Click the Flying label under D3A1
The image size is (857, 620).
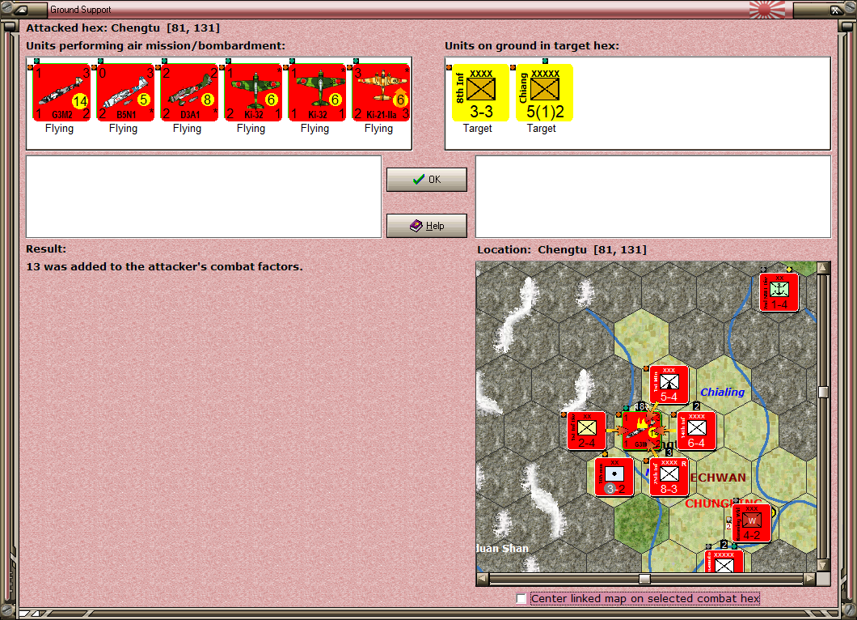pyautogui.click(x=187, y=129)
